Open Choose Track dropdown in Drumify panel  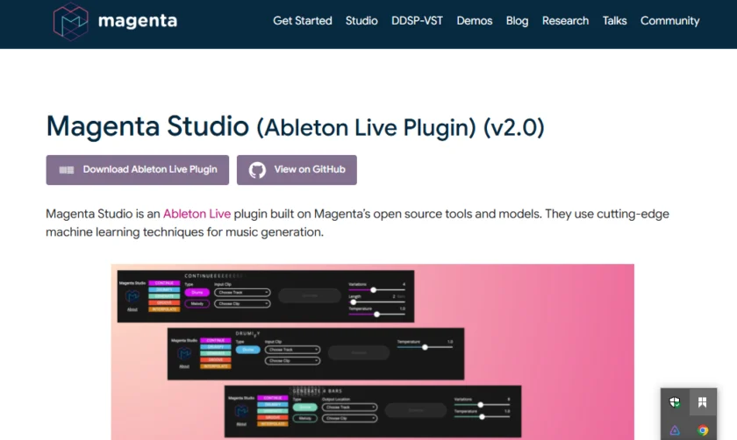(x=292, y=350)
